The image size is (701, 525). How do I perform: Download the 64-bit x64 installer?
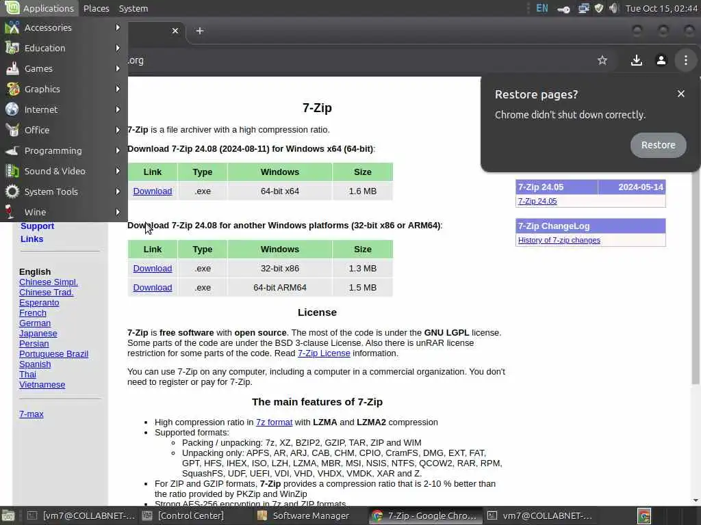(153, 191)
